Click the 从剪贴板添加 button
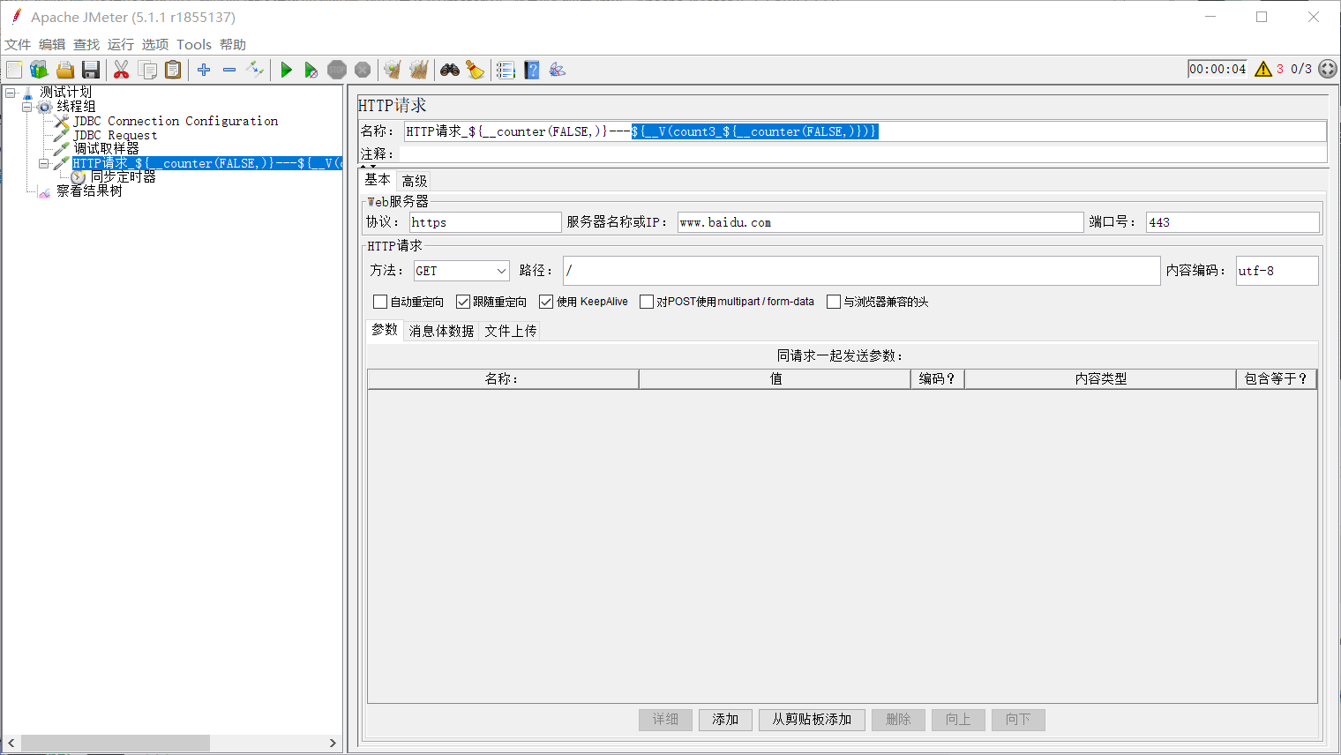 coord(812,720)
